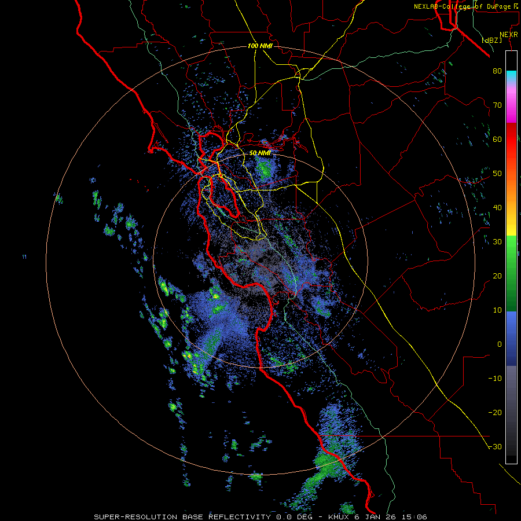Click the -10 value on the dBZ scale
521x521 pixels.
point(495,379)
